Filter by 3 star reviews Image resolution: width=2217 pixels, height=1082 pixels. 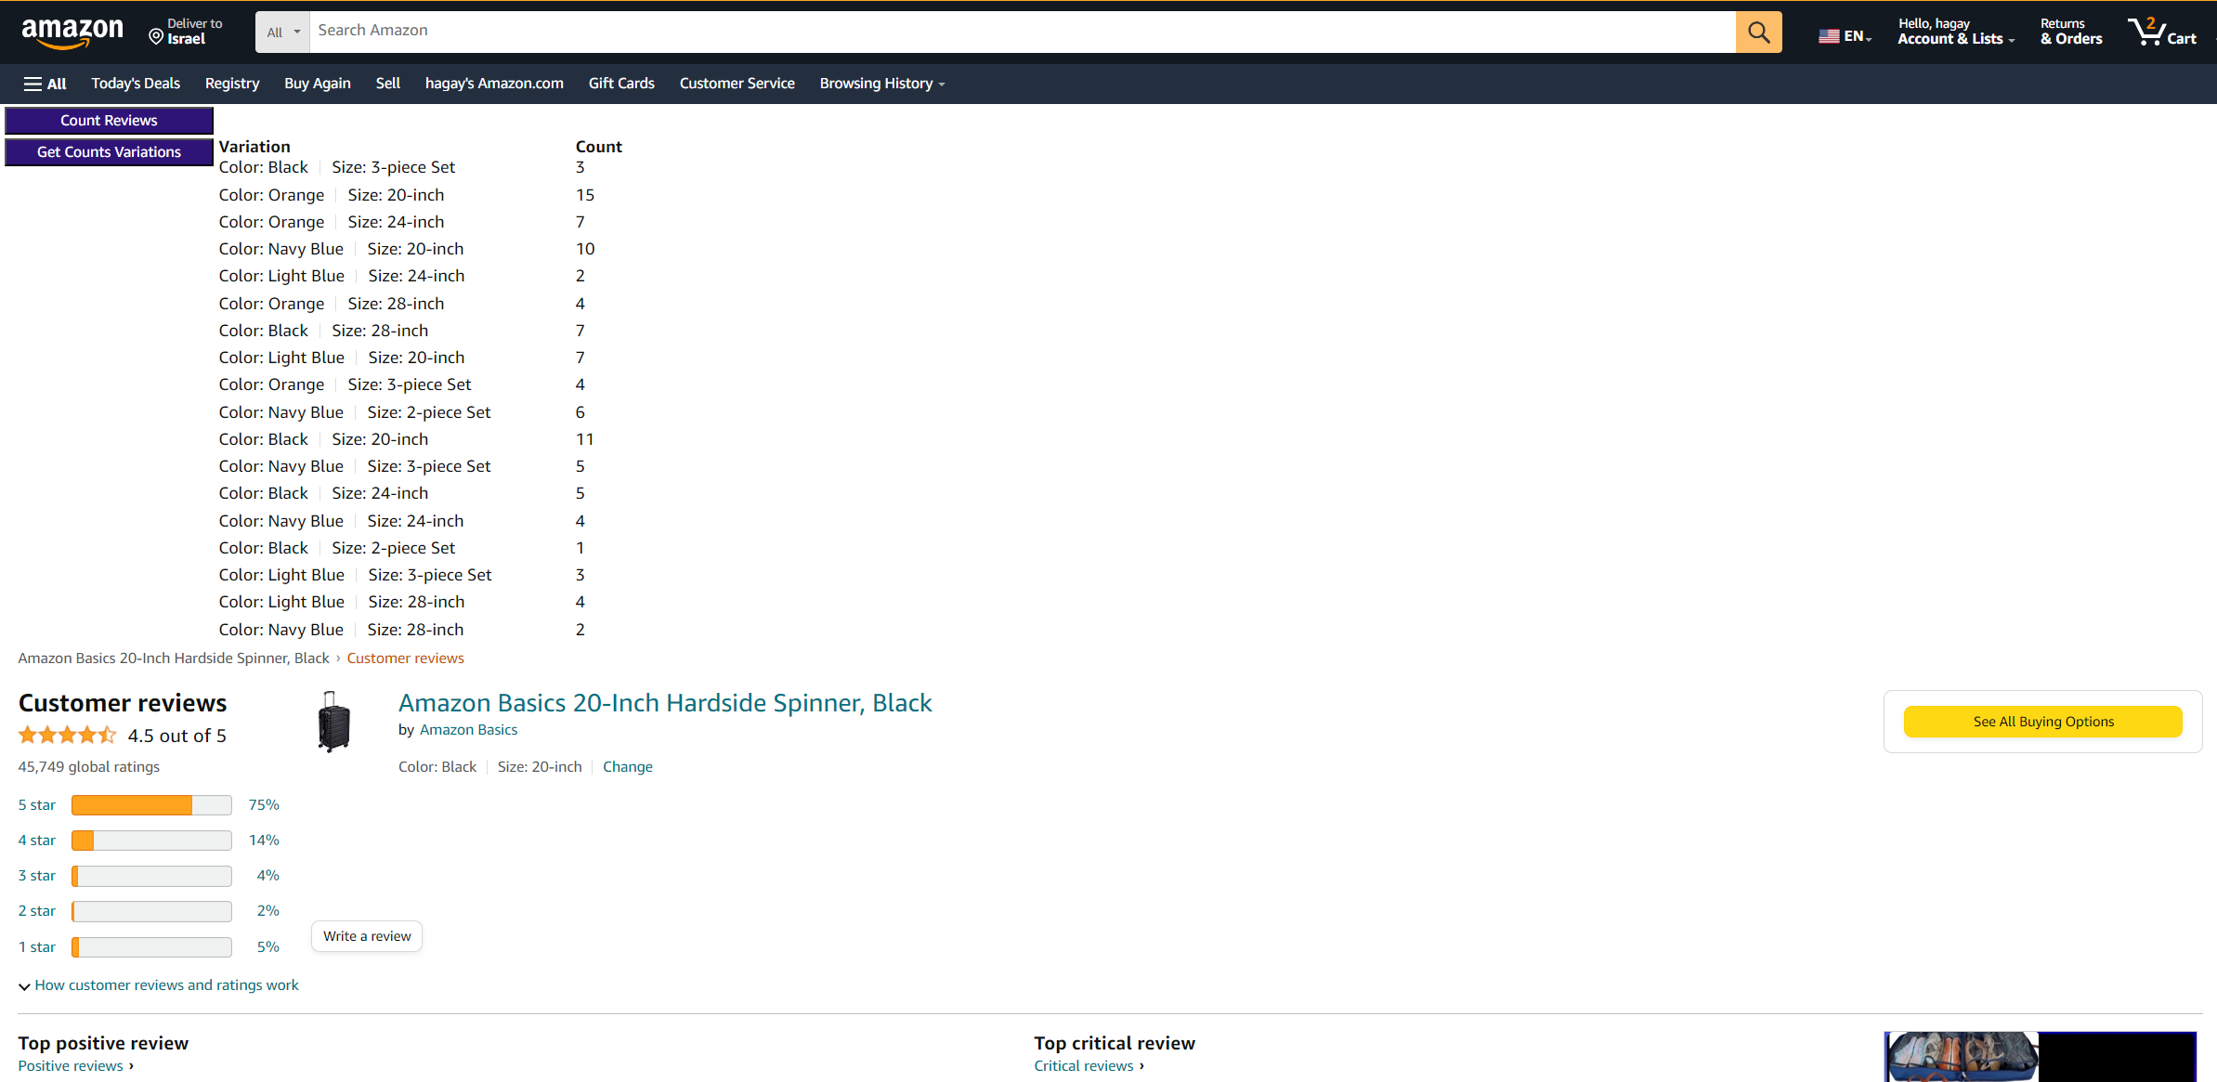pyautogui.click(x=37, y=876)
